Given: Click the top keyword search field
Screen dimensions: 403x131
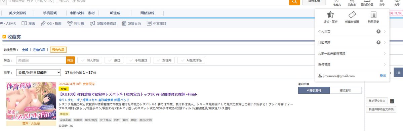Looking at the screenshot, I should 148,2.
